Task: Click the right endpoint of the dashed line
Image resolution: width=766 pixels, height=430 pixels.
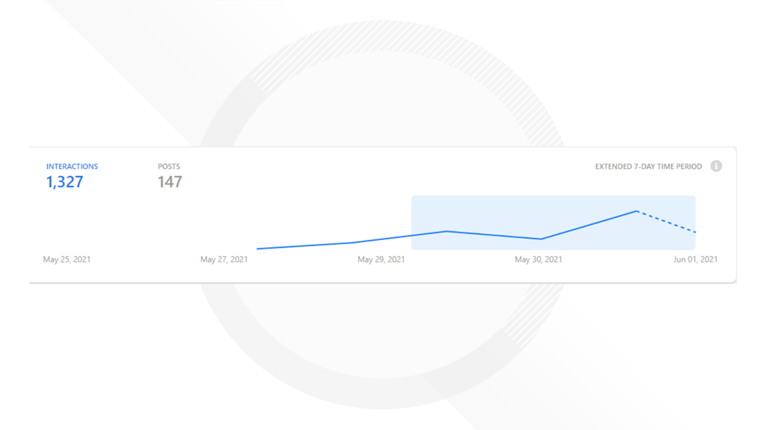Action: point(695,232)
